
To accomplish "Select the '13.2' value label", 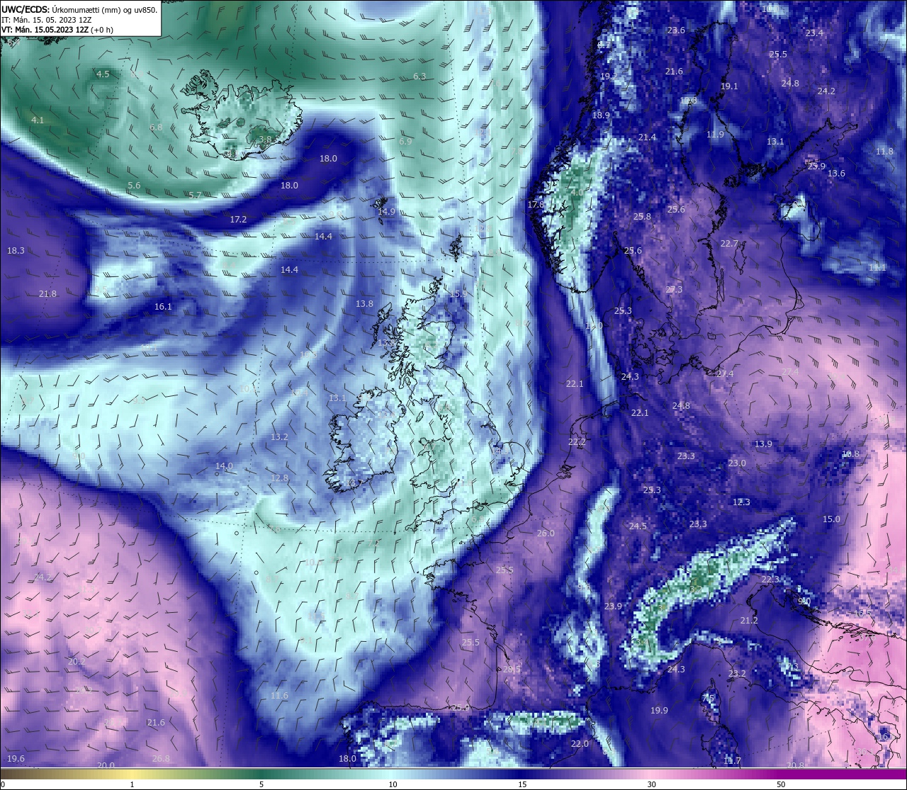I will [279, 437].
